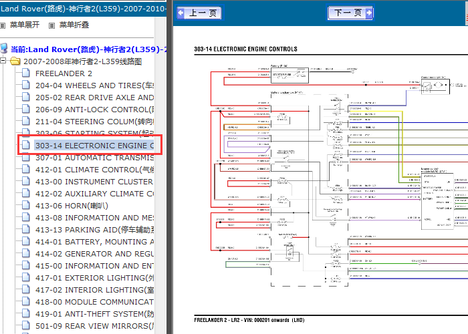Open the 2007-2008年神行者2-L359线路图 folder
This screenshot has height=334, width=468.
pos(82,61)
